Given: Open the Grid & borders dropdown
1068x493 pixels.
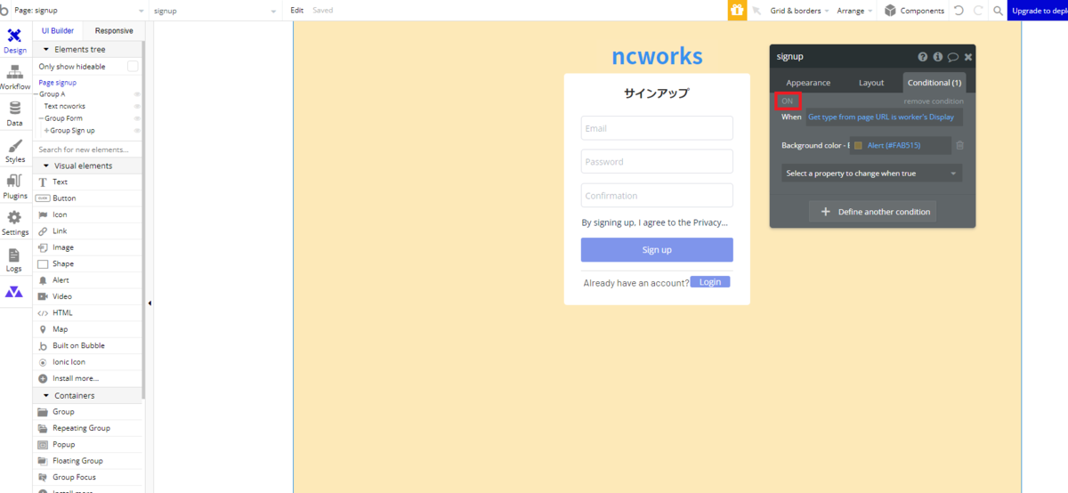Looking at the screenshot, I should [799, 11].
